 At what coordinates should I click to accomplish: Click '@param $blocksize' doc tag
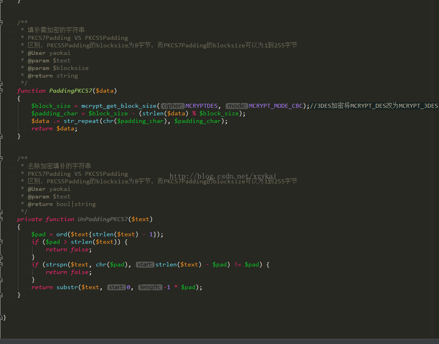58,68
